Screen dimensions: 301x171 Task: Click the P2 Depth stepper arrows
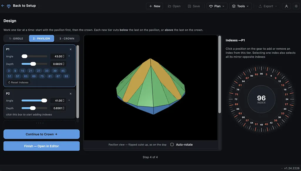(x=63, y=108)
